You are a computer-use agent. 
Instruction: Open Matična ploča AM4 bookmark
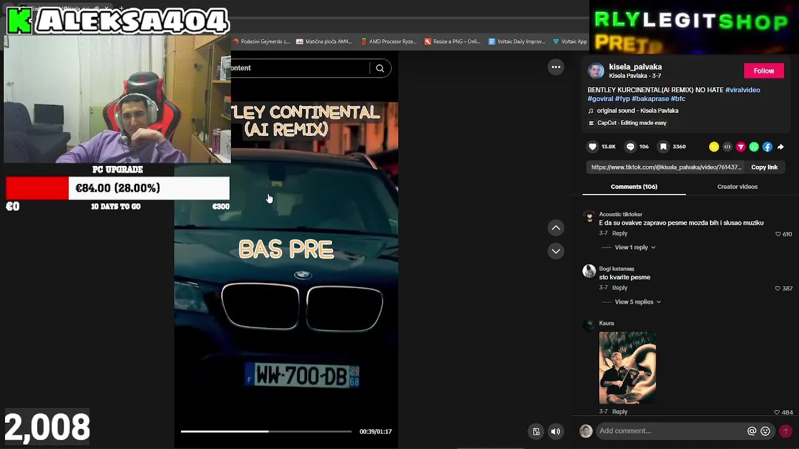324,42
